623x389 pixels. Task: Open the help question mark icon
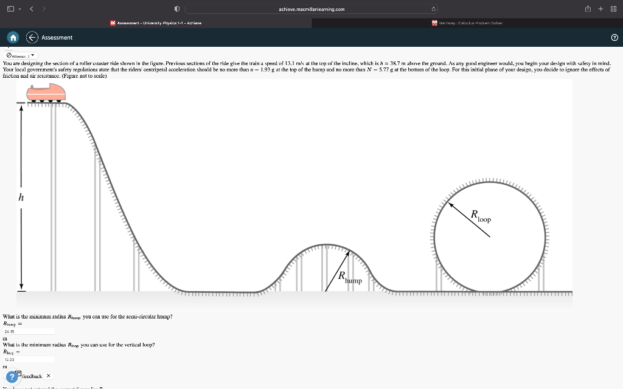click(x=614, y=37)
